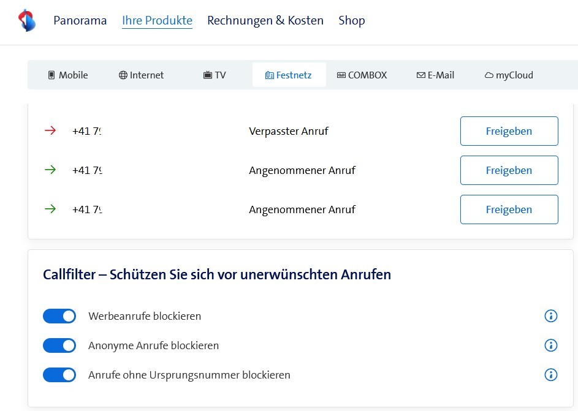Click Shop link in top navigation
This screenshot has height=411, width=578.
click(352, 20)
